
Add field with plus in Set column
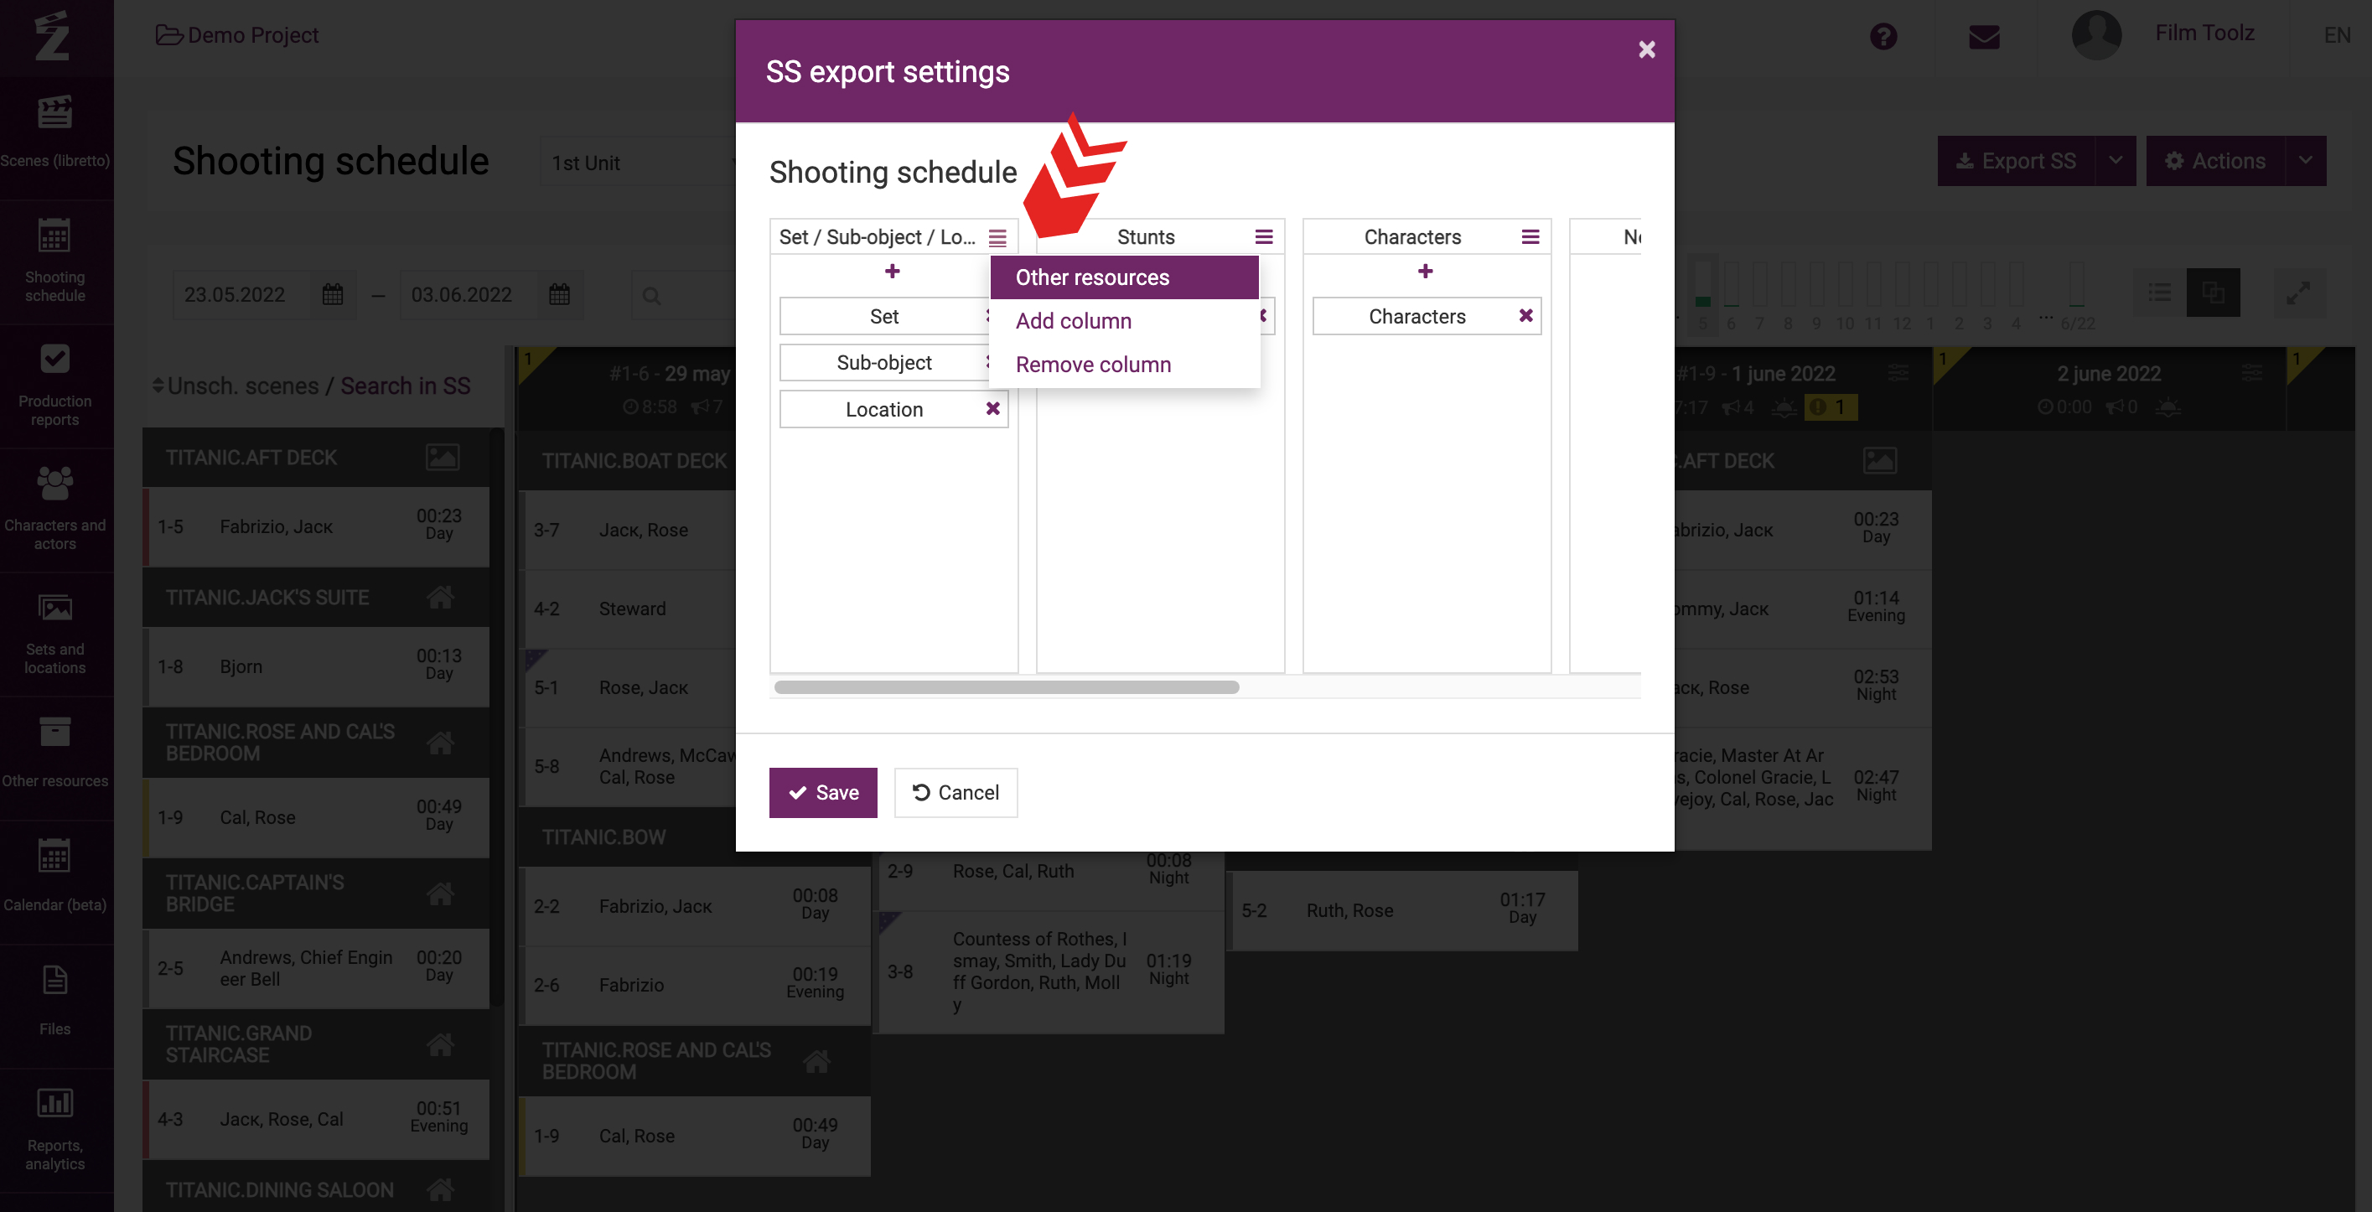891,271
